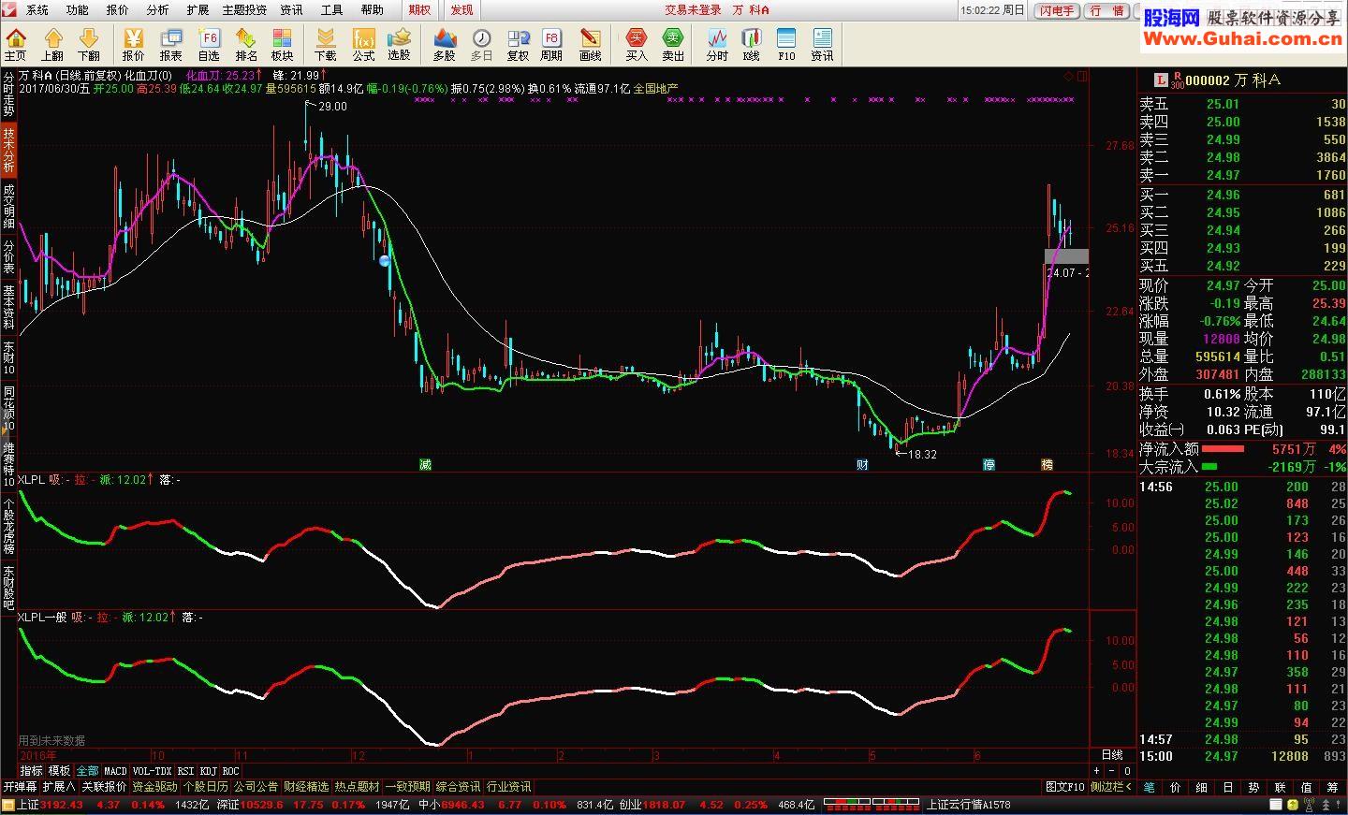Screen dimensions: 1348x815
Task: Click the 主页 home toolbar icon
Action: click(16, 44)
